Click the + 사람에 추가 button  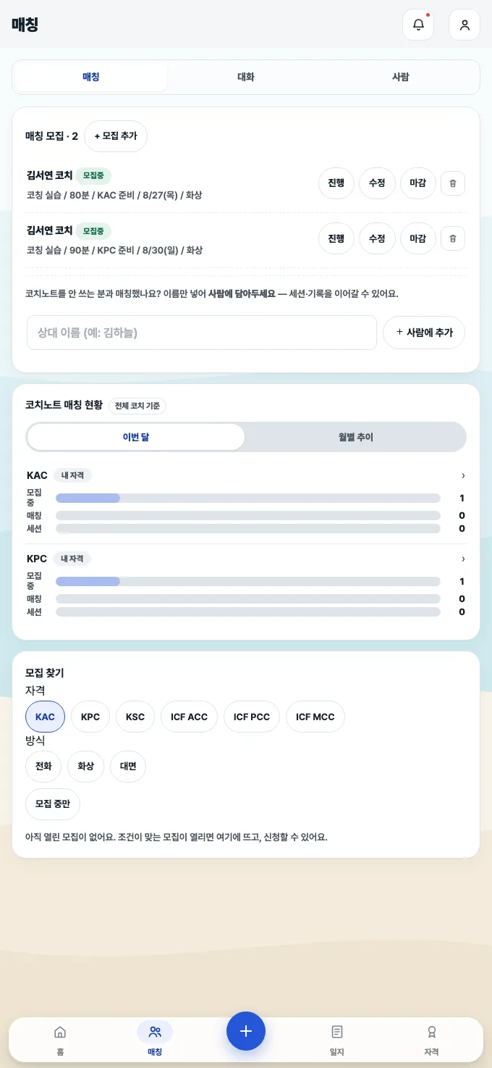coord(424,333)
